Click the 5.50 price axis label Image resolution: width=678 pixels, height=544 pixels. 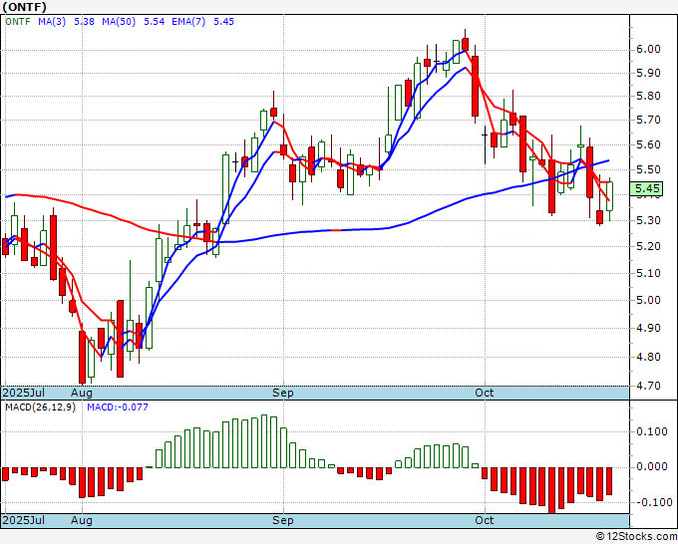pos(648,169)
